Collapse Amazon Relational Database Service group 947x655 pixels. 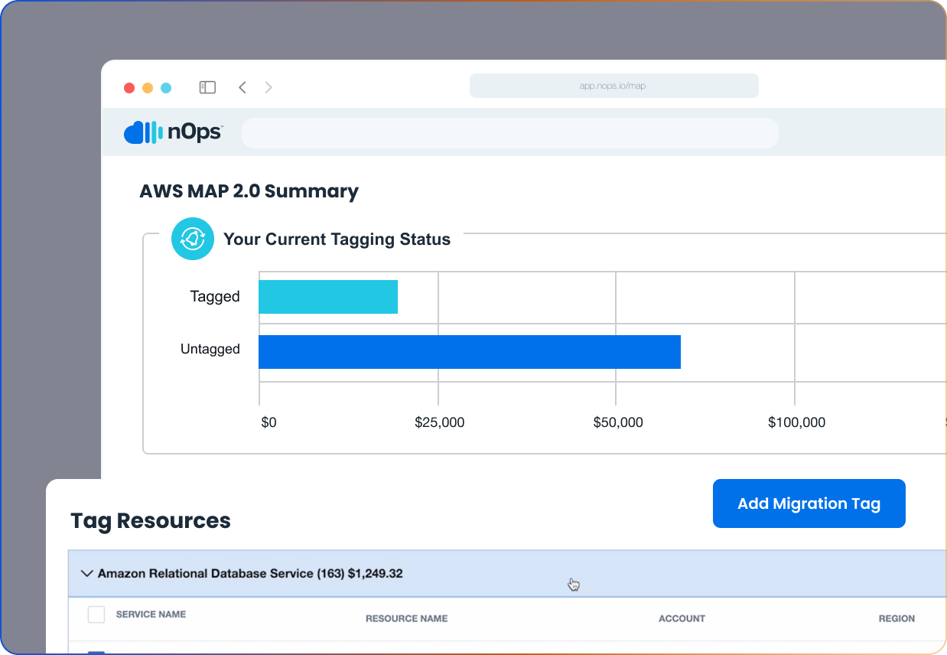pyautogui.click(x=87, y=573)
